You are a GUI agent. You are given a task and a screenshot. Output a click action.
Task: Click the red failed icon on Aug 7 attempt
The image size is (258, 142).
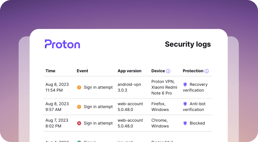79,123
